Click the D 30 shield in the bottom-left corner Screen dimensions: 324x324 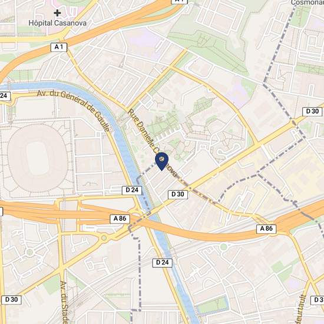click(11, 300)
